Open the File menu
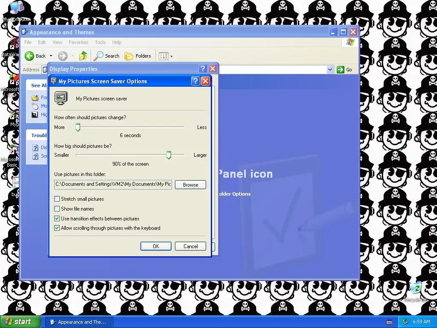 coord(28,42)
